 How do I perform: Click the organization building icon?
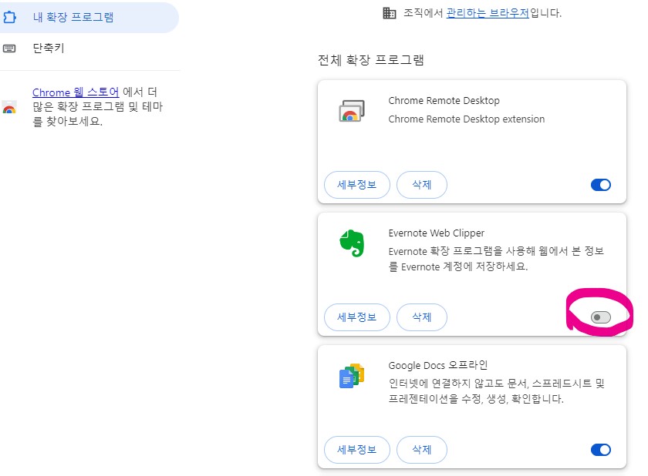pyautogui.click(x=389, y=13)
